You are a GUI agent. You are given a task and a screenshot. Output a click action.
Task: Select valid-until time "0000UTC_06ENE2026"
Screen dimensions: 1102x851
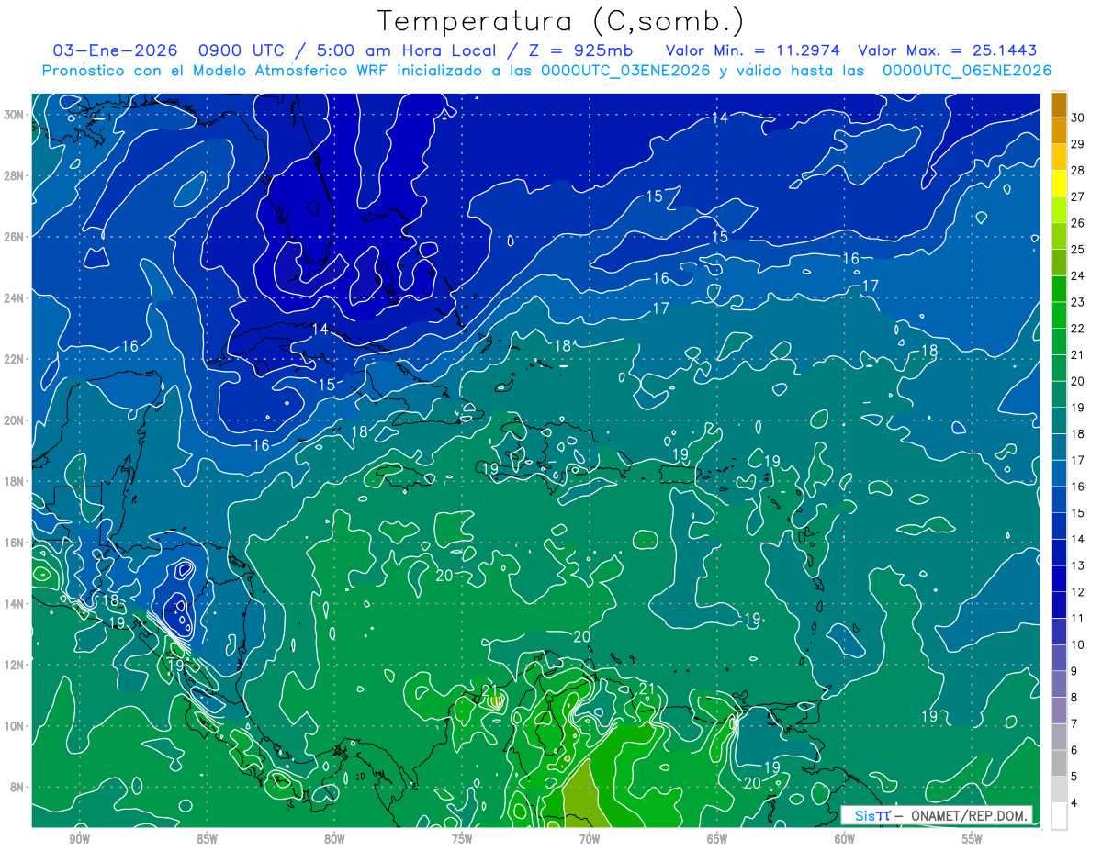(966, 71)
